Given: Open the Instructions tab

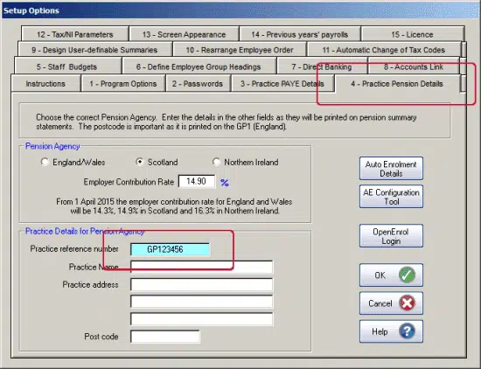Looking at the screenshot, I should click(45, 84).
